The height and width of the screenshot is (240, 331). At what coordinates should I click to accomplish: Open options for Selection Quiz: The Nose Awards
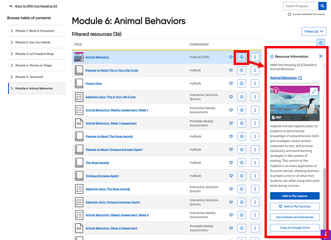[255, 189]
